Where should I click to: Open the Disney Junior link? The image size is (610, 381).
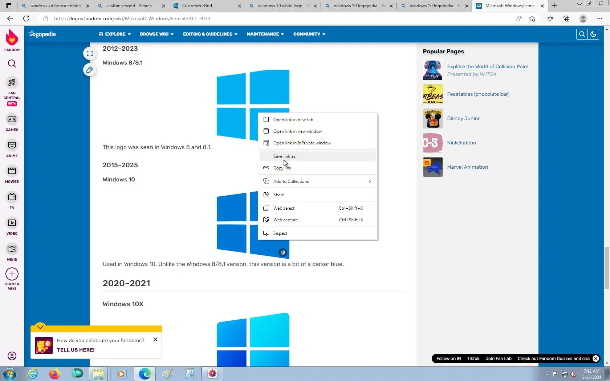463,118
